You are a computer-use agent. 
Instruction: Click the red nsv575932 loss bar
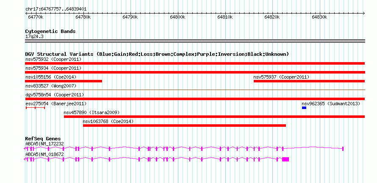195,63
